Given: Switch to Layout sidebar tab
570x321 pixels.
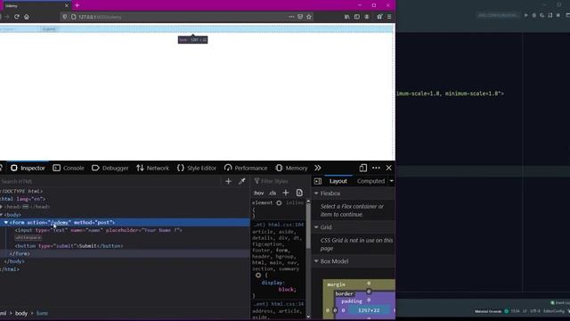Looking at the screenshot, I should pos(338,181).
